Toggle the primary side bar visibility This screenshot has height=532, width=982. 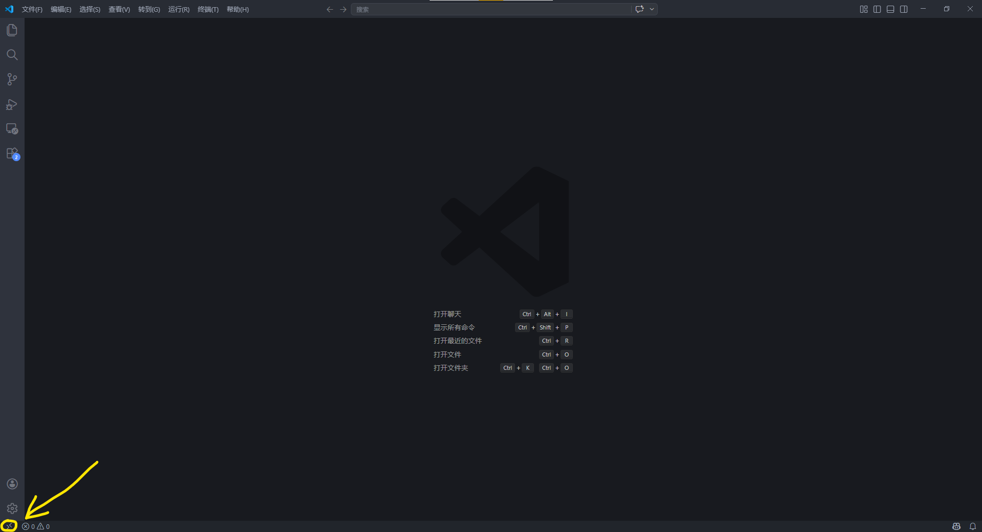[x=877, y=9]
